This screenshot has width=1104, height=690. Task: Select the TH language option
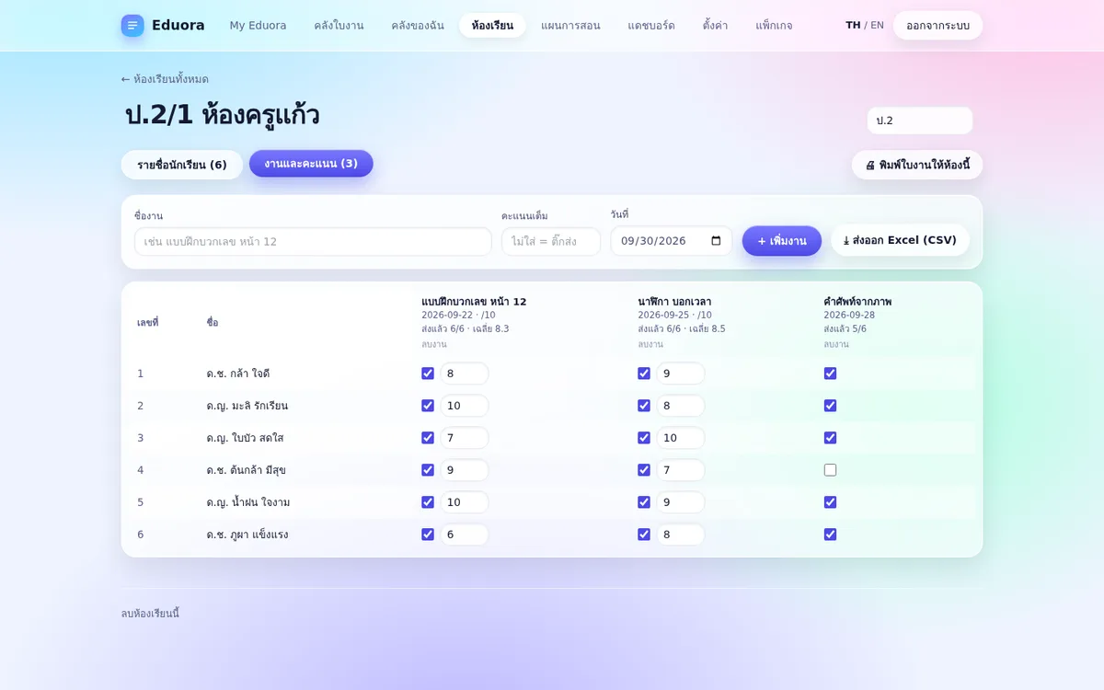click(x=853, y=26)
